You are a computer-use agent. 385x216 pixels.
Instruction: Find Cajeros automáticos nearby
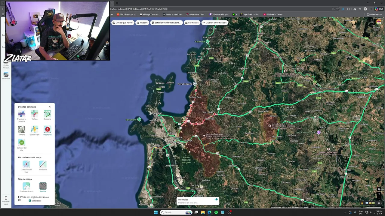214,22
